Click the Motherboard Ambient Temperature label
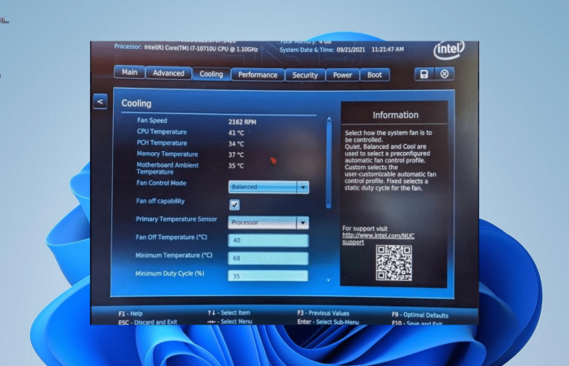 pos(167,168)
